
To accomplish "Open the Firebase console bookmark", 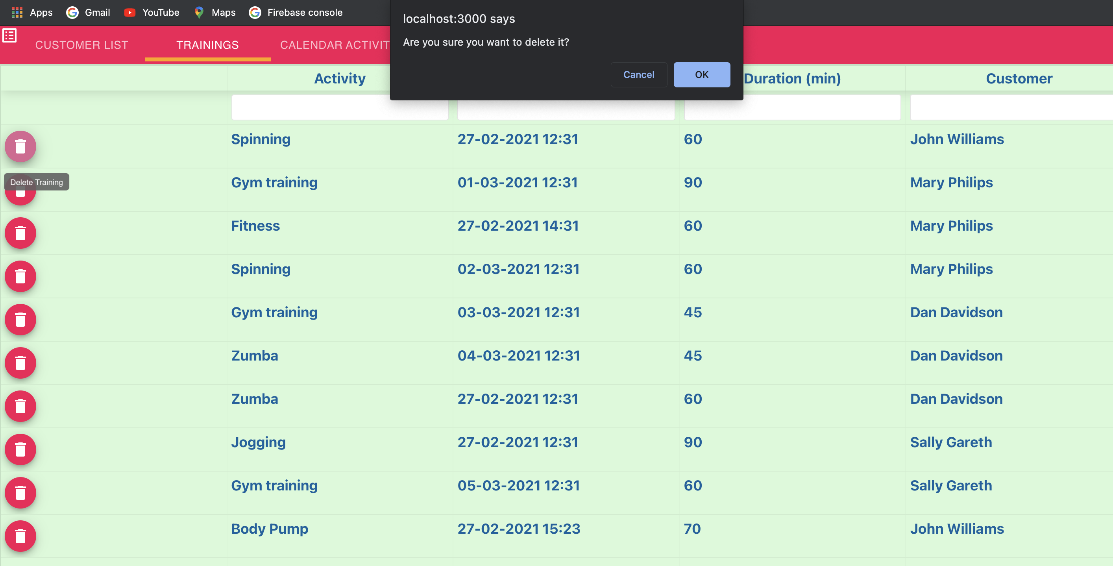I will (x=296, y=12).
